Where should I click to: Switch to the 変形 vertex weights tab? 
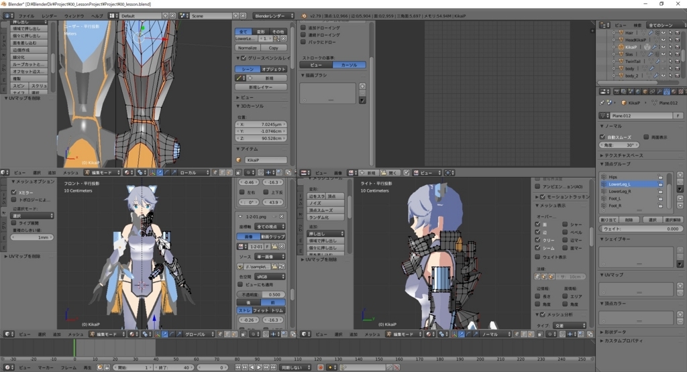click(x=261, y=32)
